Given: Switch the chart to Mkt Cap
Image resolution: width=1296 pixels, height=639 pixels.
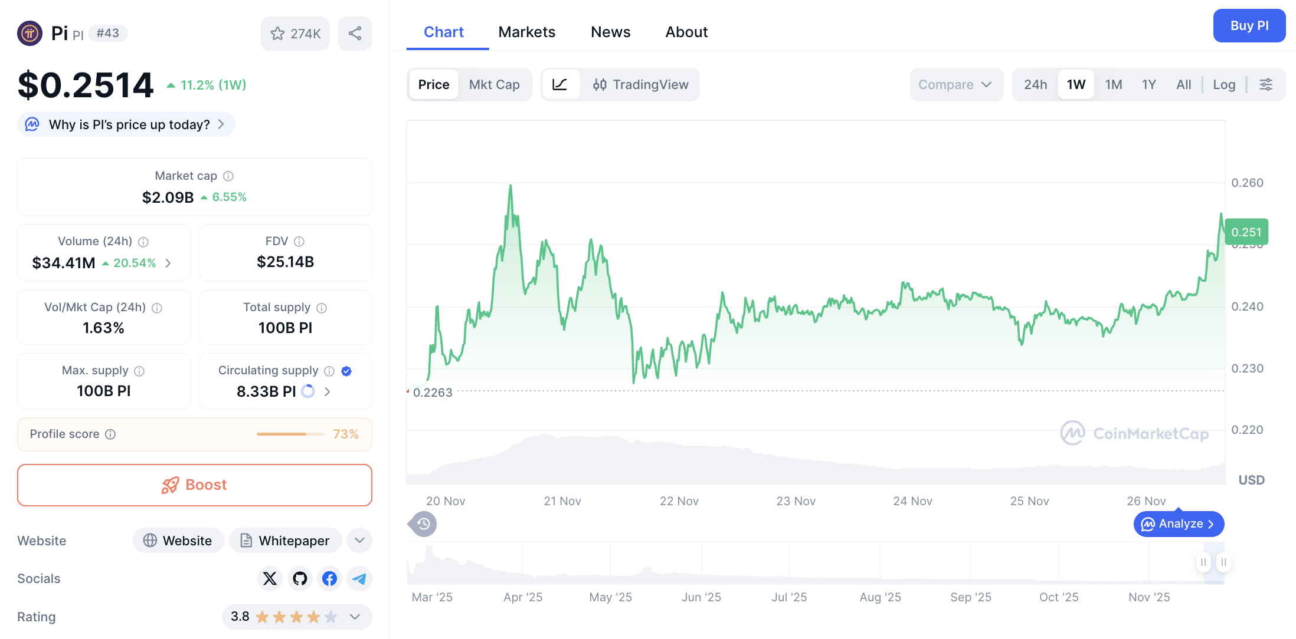Looking at the screenshot, I should [x=495, y=84].
